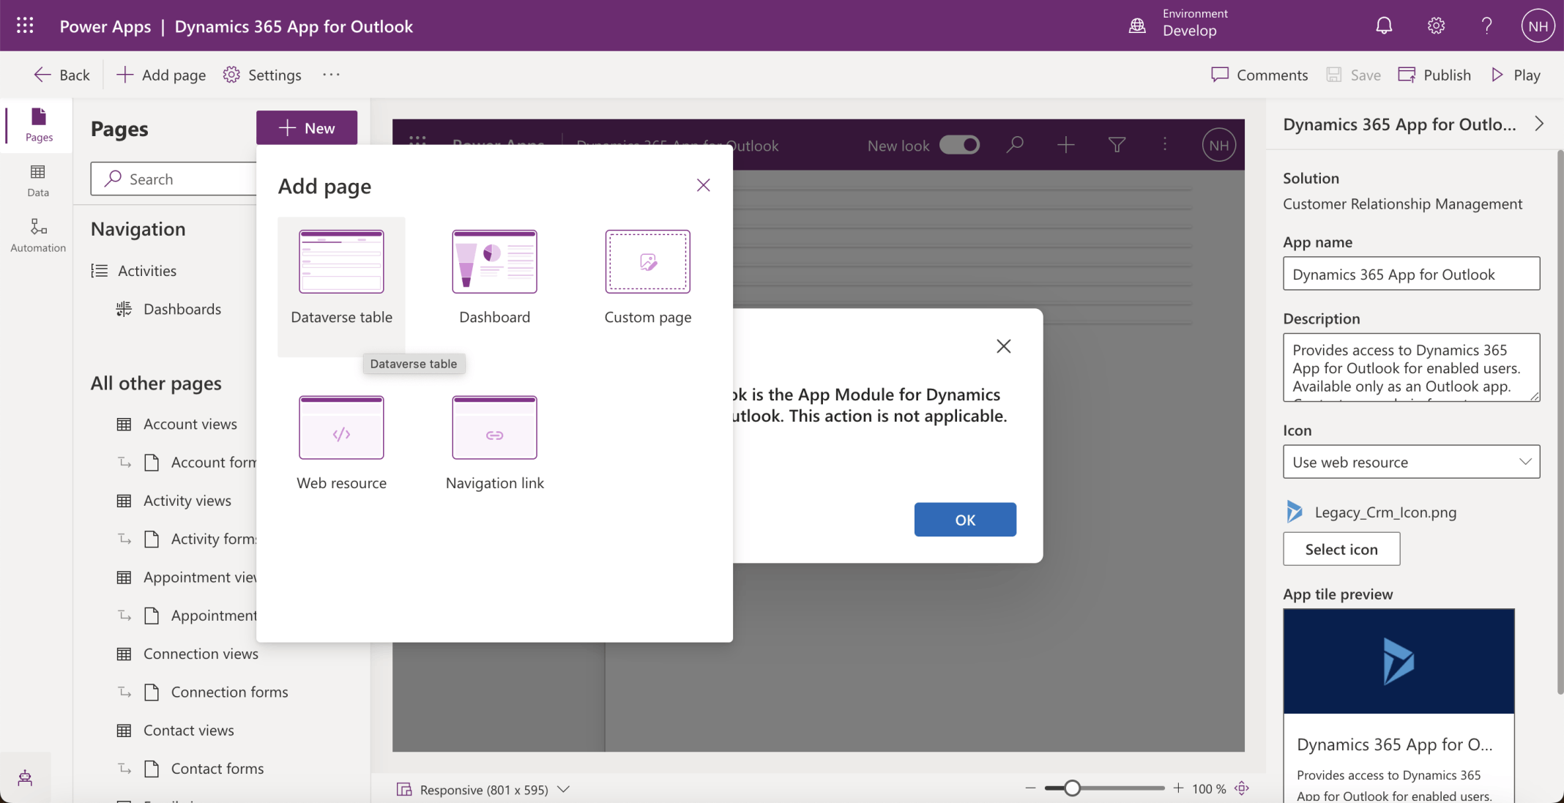Screen dimensions: 1564x803
Task: Open the Automation sidebar panel
Action: [x=38, y=235]
